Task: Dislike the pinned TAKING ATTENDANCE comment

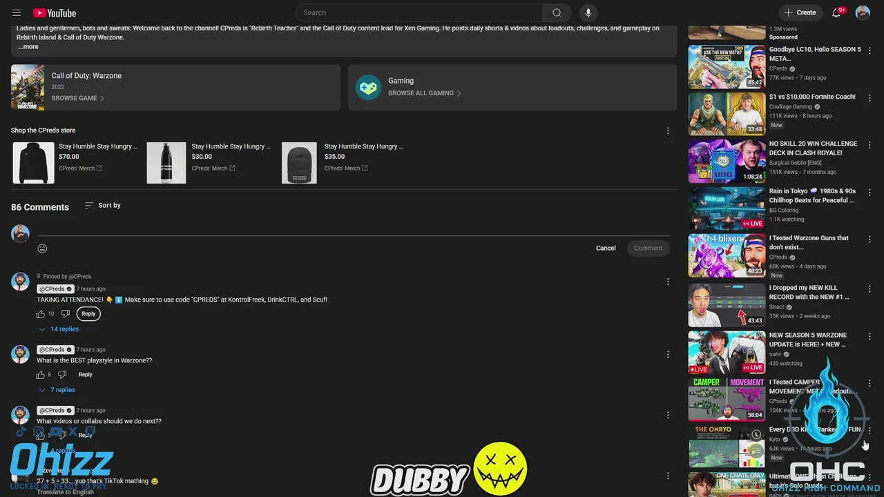Action: click(66, 314)
